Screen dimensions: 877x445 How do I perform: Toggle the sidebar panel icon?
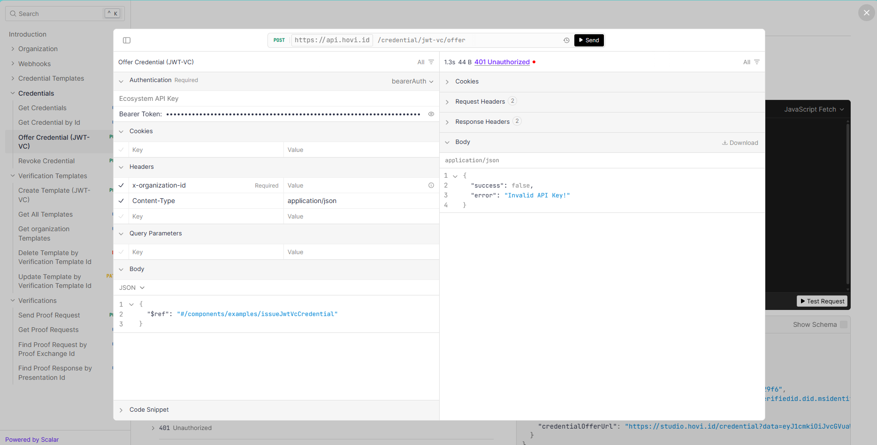(127, 40)
